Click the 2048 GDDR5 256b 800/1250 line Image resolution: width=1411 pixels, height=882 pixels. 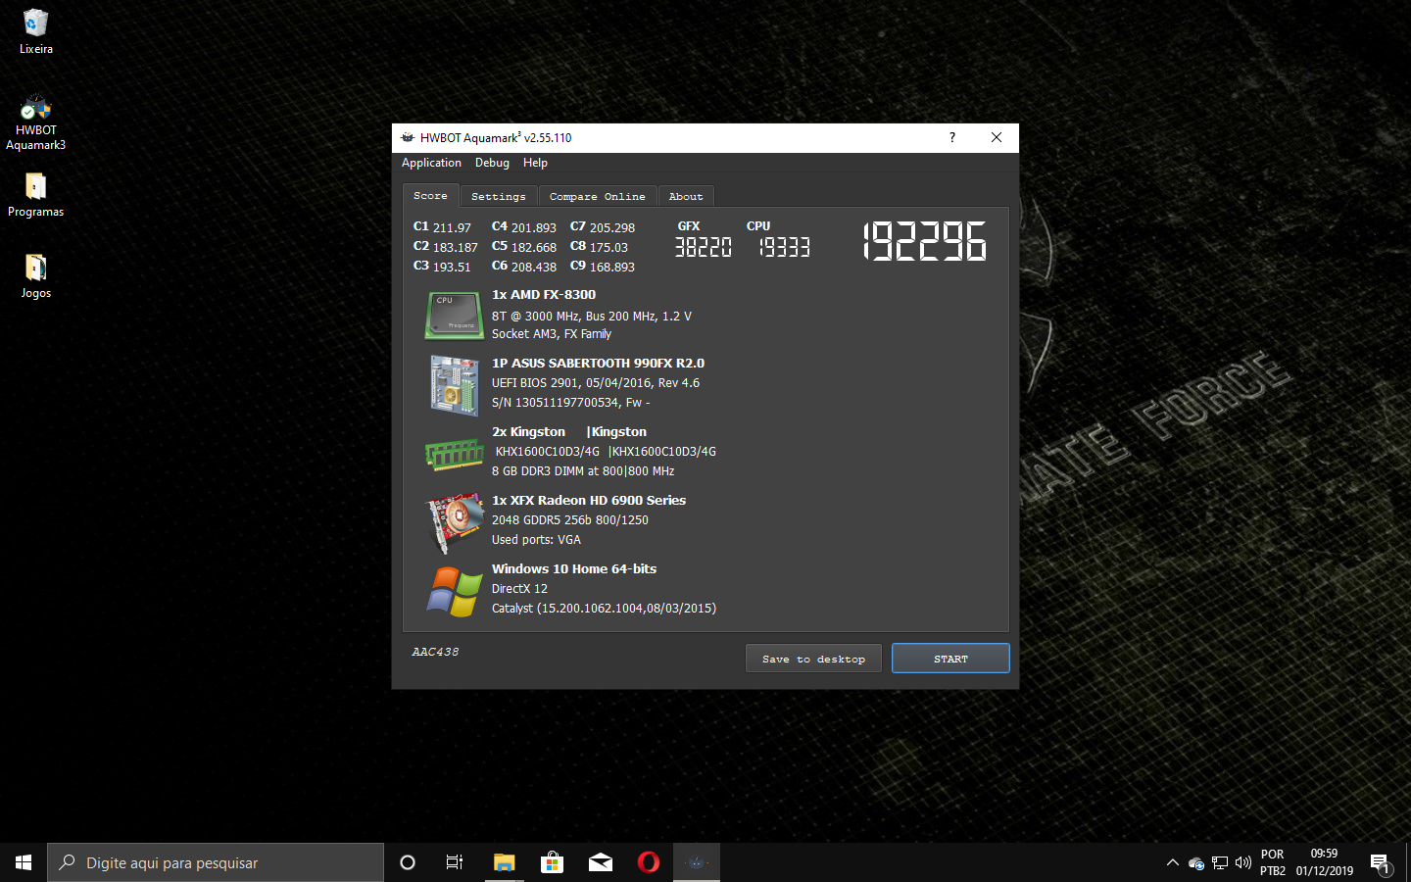(x=570, y=519)
